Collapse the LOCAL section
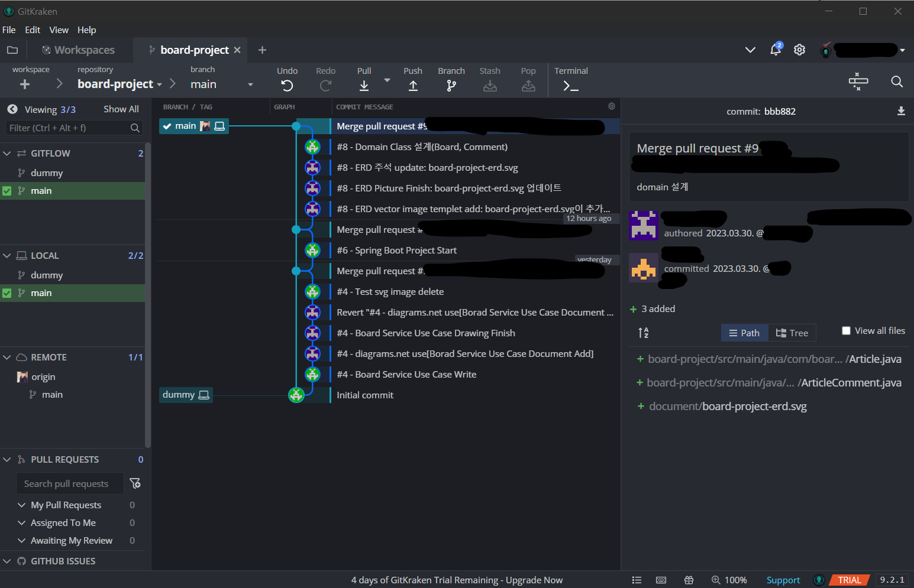The image size is (914, 588). coord(7,256)
